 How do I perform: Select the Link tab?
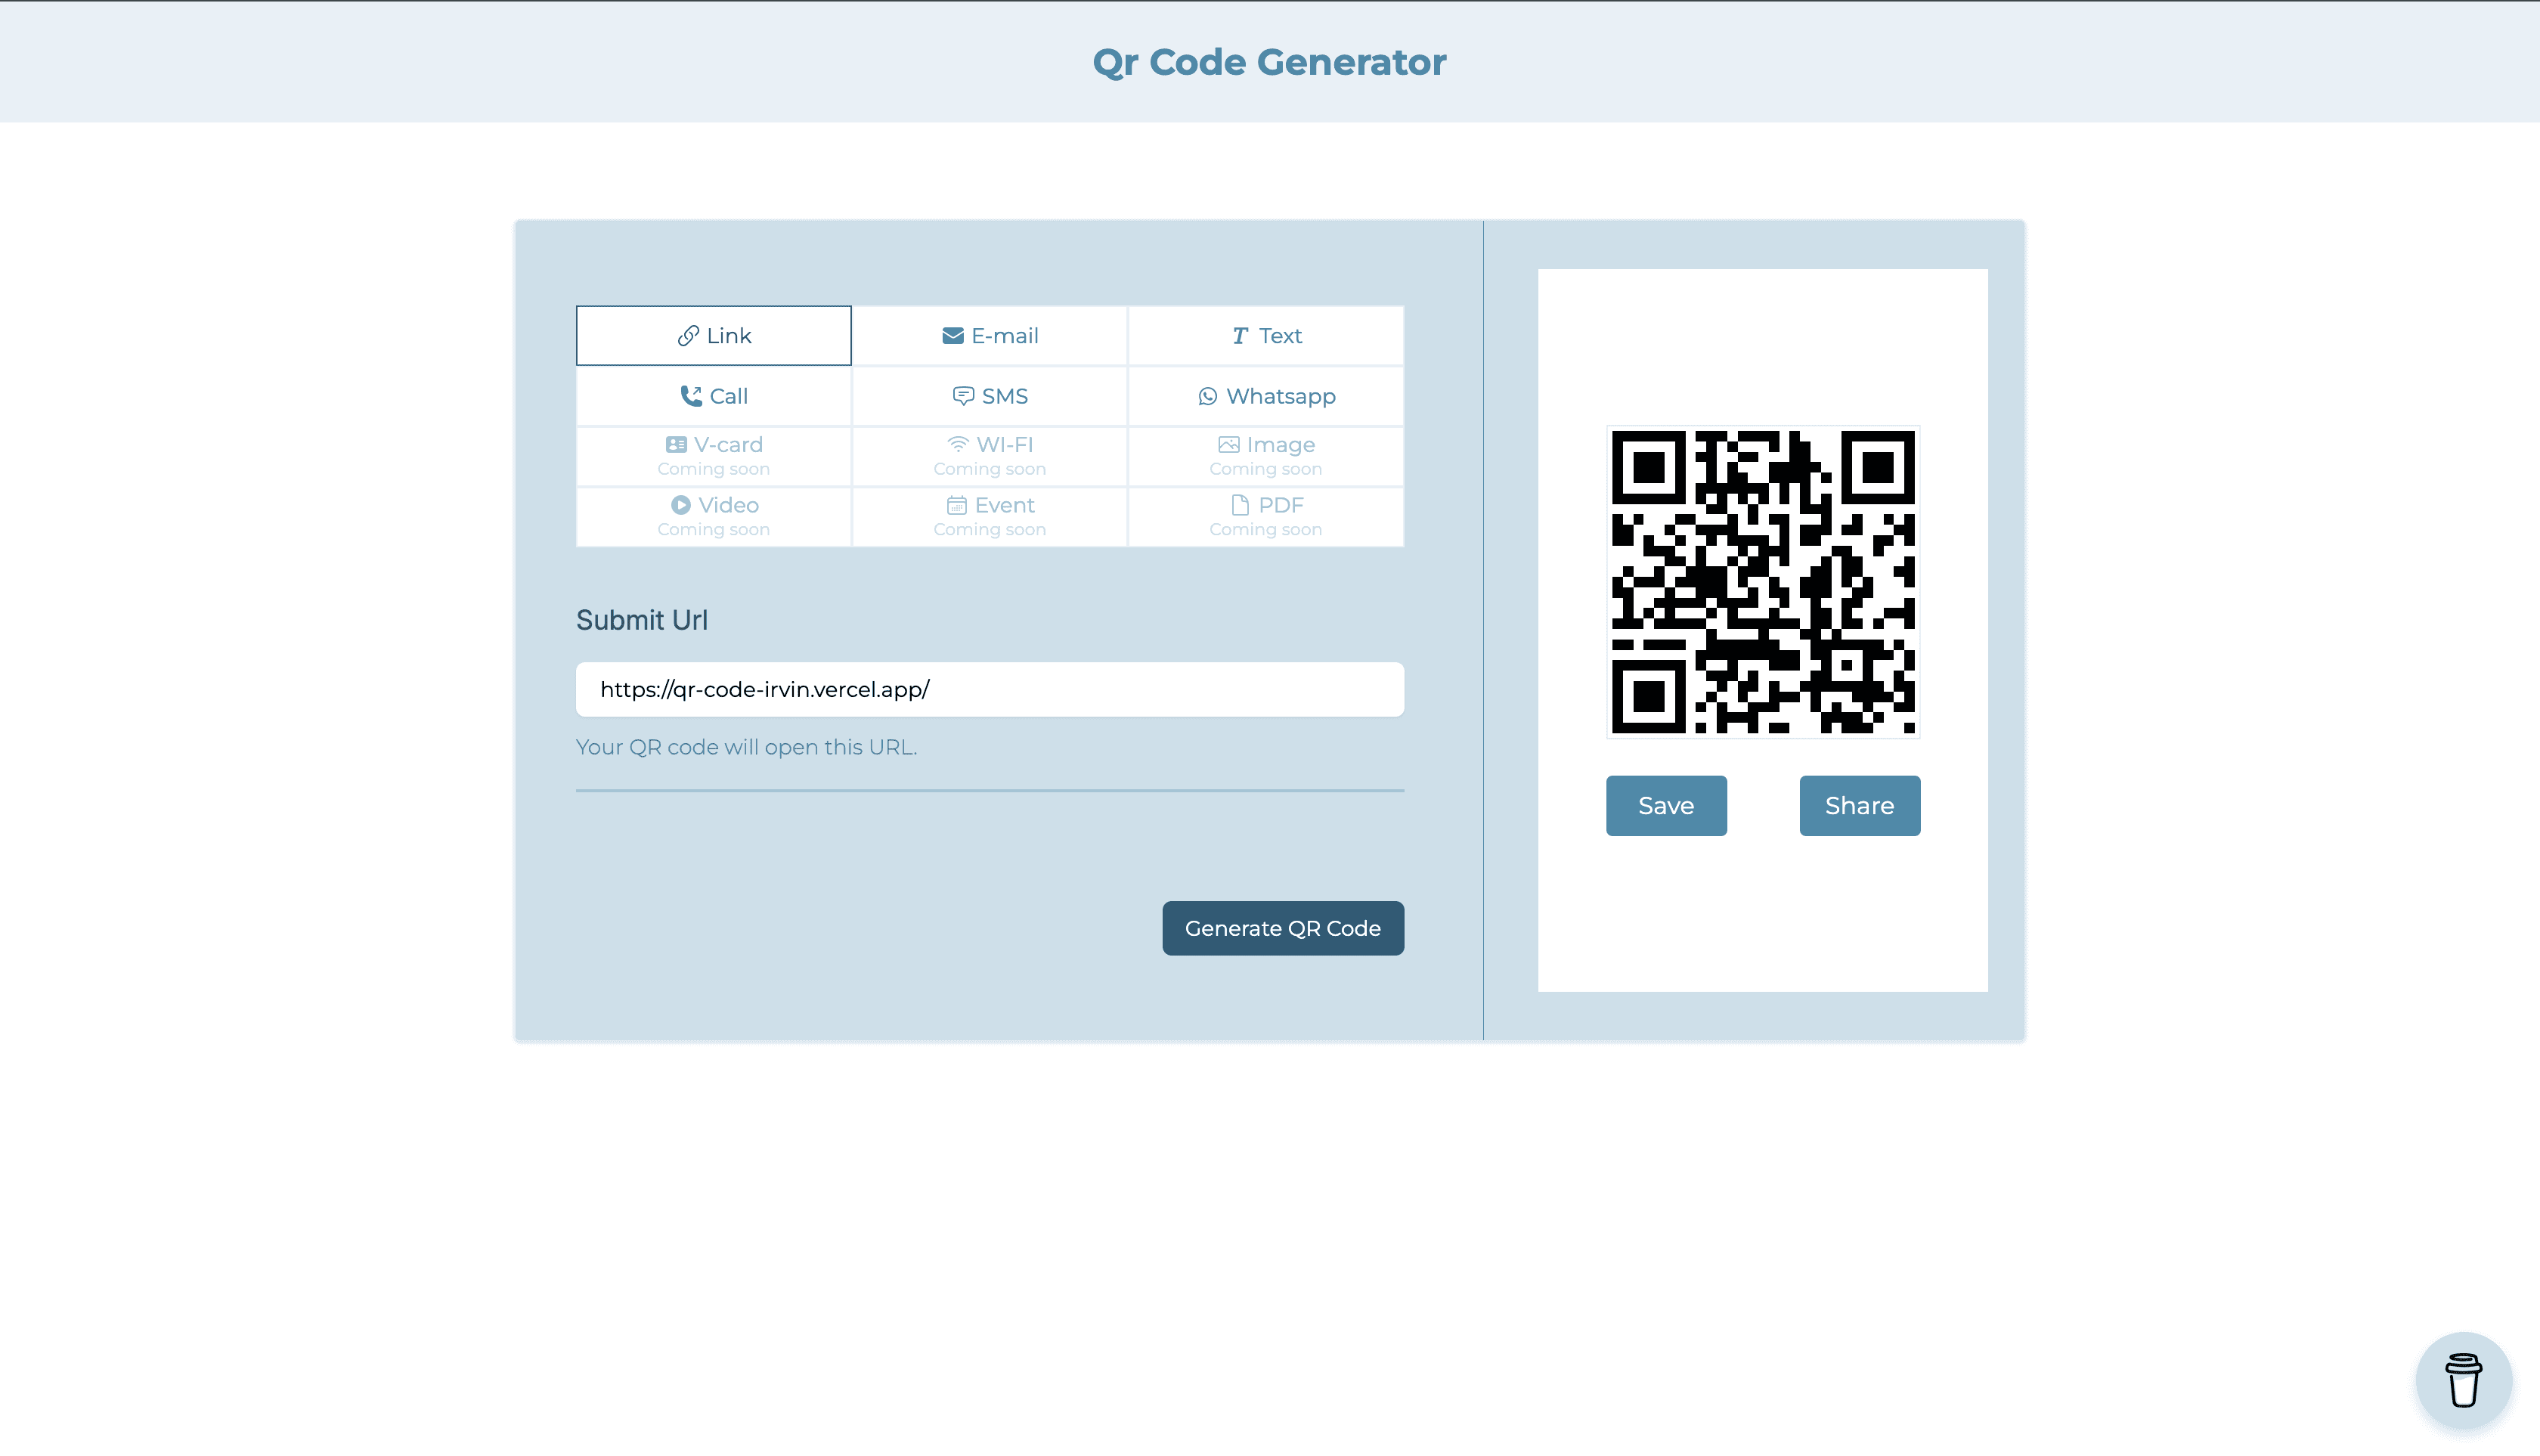tap(713, 336)
